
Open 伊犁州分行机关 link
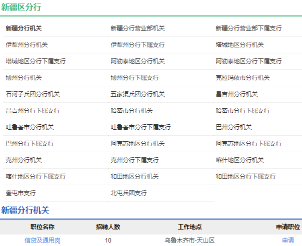[x=26, y=45]
